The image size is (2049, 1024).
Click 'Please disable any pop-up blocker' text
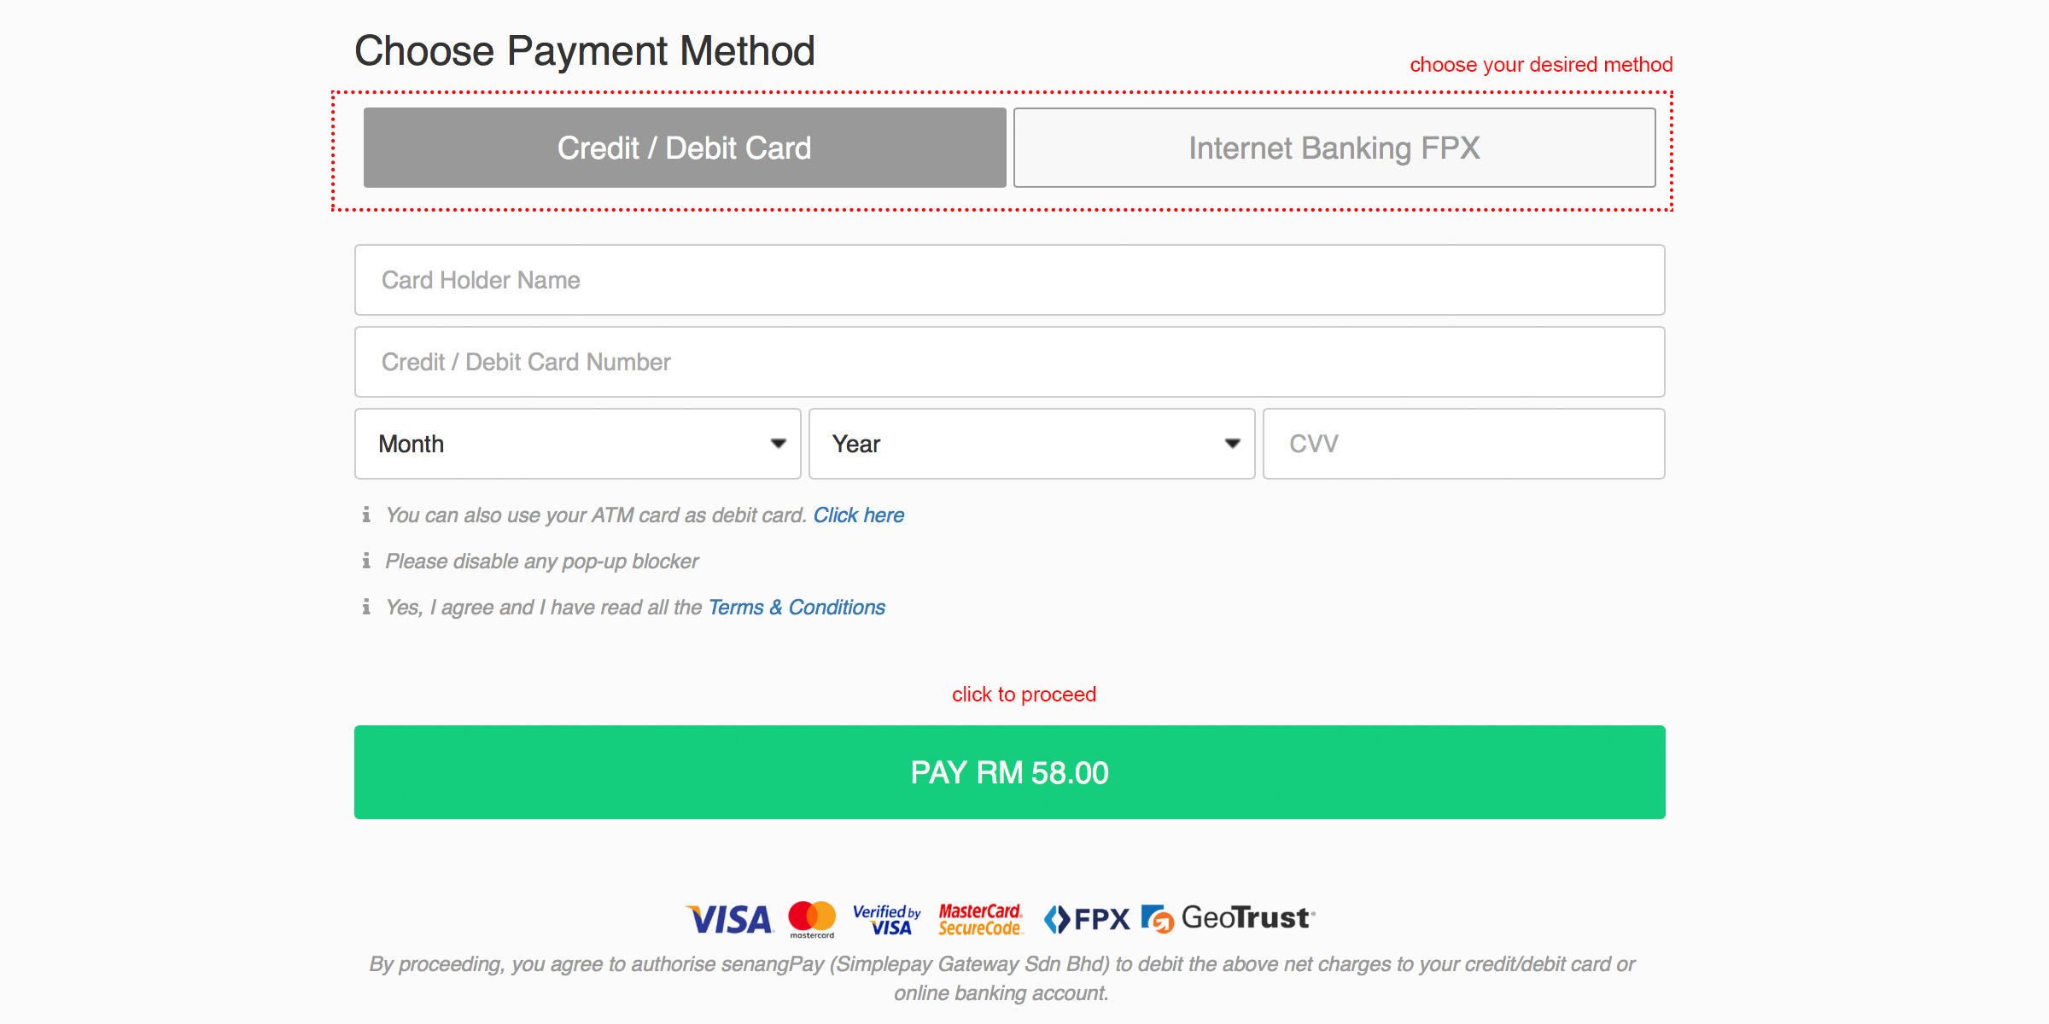coord(542,561)
